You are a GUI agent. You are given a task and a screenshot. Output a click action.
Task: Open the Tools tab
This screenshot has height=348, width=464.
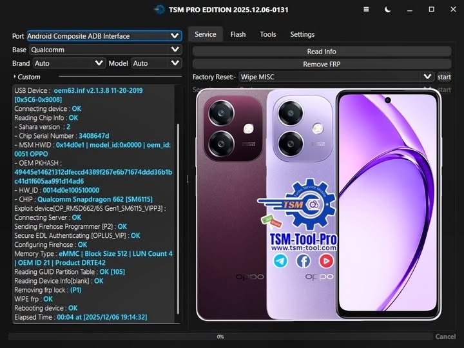pos(267,34)
